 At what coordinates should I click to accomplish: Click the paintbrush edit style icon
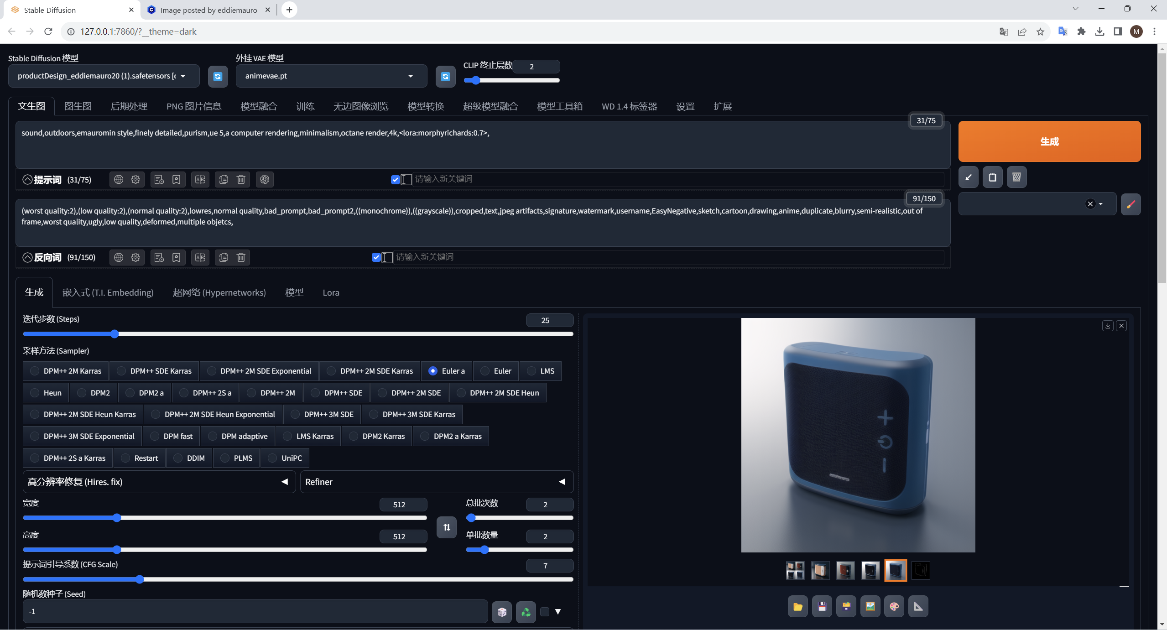click(x=1131, y=204)
